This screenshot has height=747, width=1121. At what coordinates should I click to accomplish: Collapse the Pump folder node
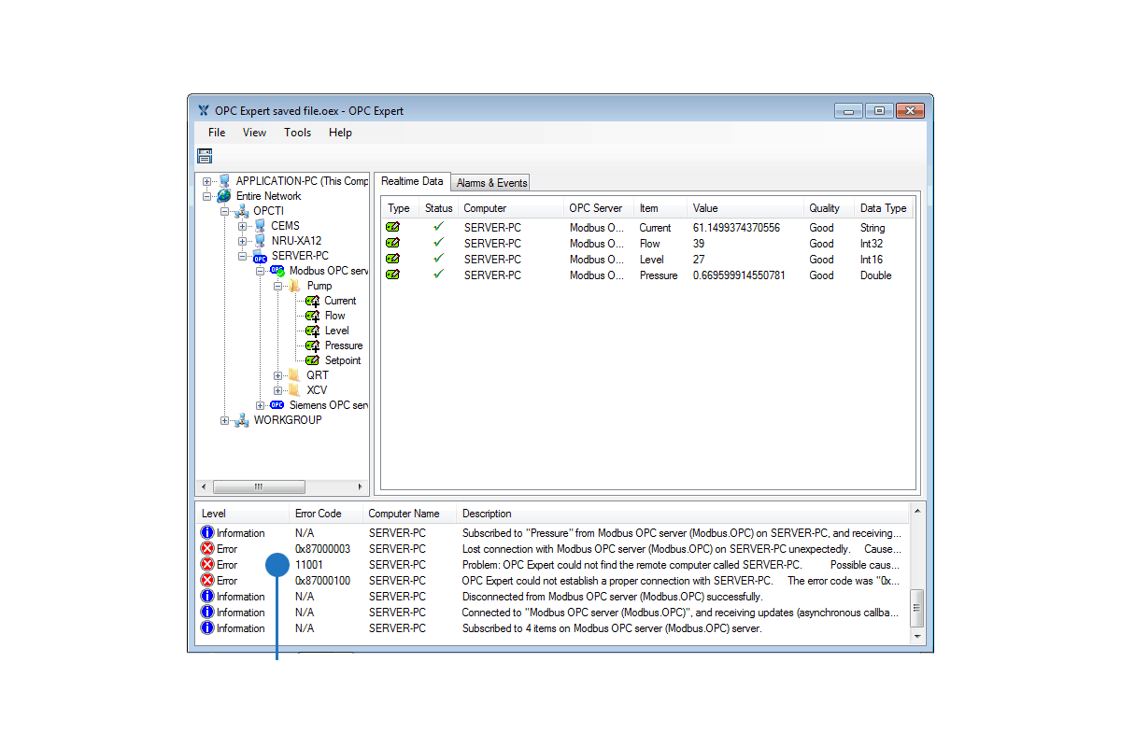click(x=278, y=286)
